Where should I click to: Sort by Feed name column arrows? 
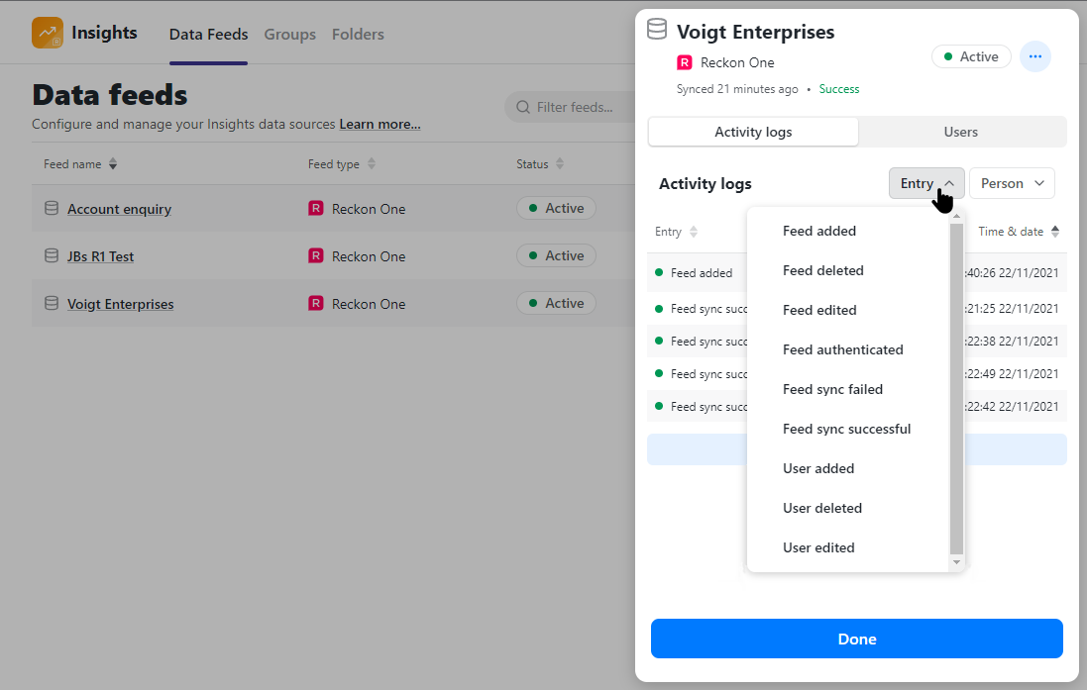(112, 164)
